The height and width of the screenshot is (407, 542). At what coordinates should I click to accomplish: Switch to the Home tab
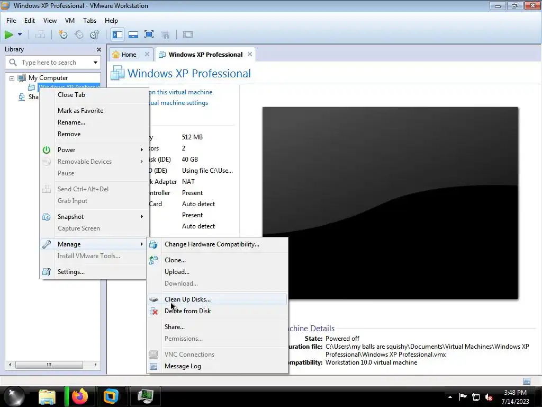(x=129, y=55)
